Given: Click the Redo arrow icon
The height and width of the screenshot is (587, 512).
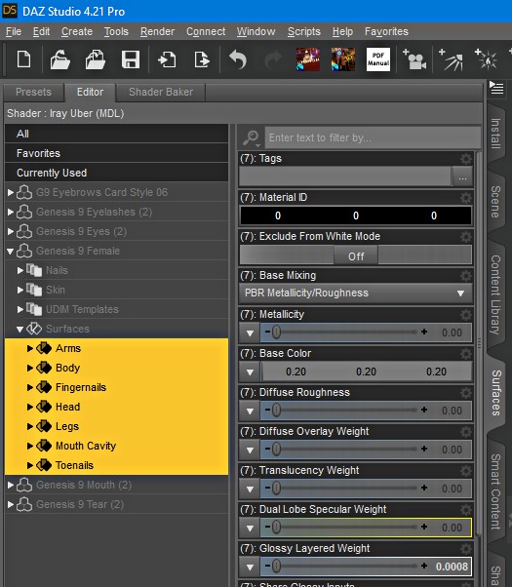Looking at the screenshot, I should click(273, 59).
